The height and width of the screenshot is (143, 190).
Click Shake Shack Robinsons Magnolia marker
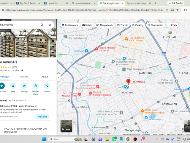142,111
